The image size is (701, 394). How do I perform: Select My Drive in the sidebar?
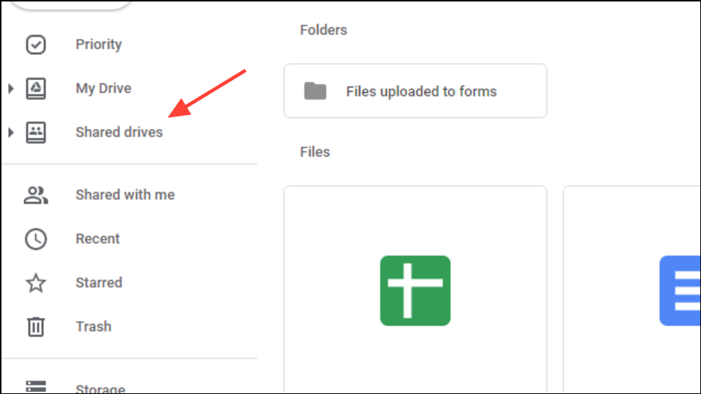[103, 89]
